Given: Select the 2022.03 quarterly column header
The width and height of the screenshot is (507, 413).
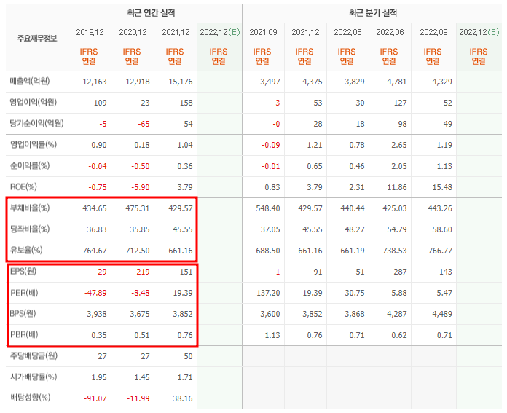Looking at the screenshot, I should (347, 32).
